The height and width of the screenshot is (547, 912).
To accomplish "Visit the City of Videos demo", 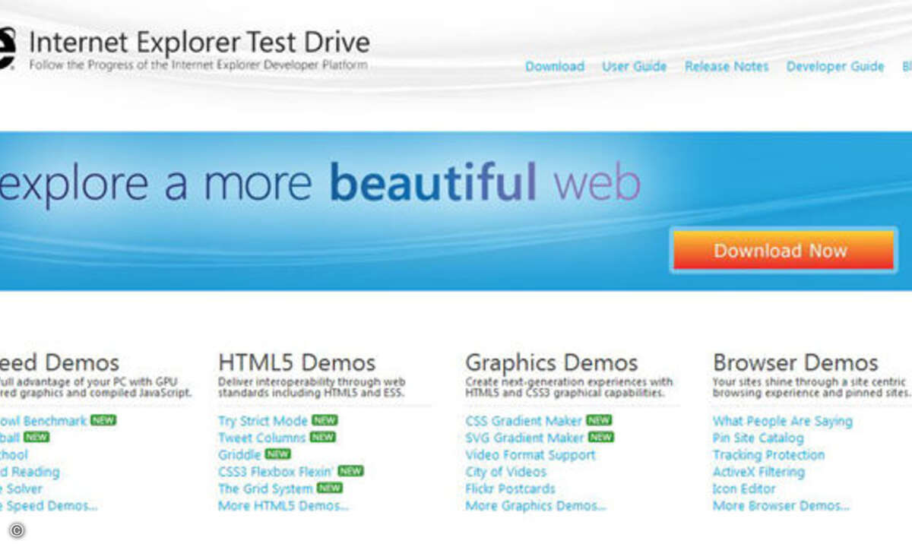I will pos(506,472).
